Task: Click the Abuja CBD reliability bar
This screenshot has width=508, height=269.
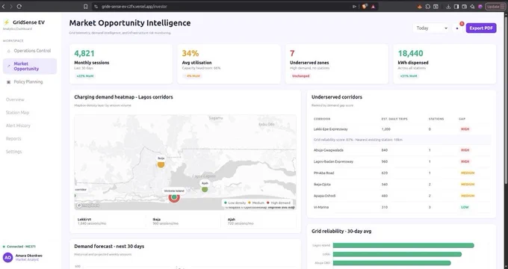Action: click(x=391, y=263)
